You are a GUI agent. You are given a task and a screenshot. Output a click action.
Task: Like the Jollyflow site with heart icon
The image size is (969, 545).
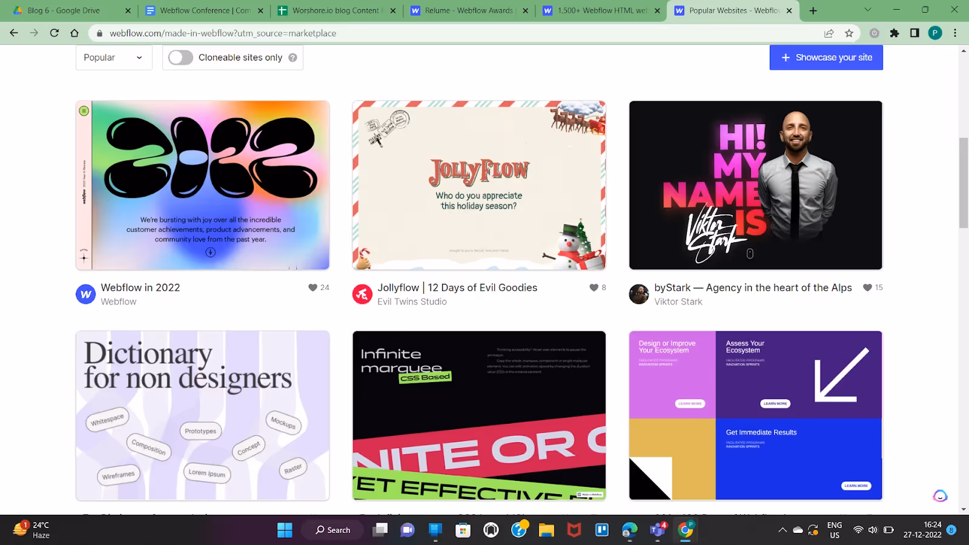pyautogui.click(x=594, y=288)
